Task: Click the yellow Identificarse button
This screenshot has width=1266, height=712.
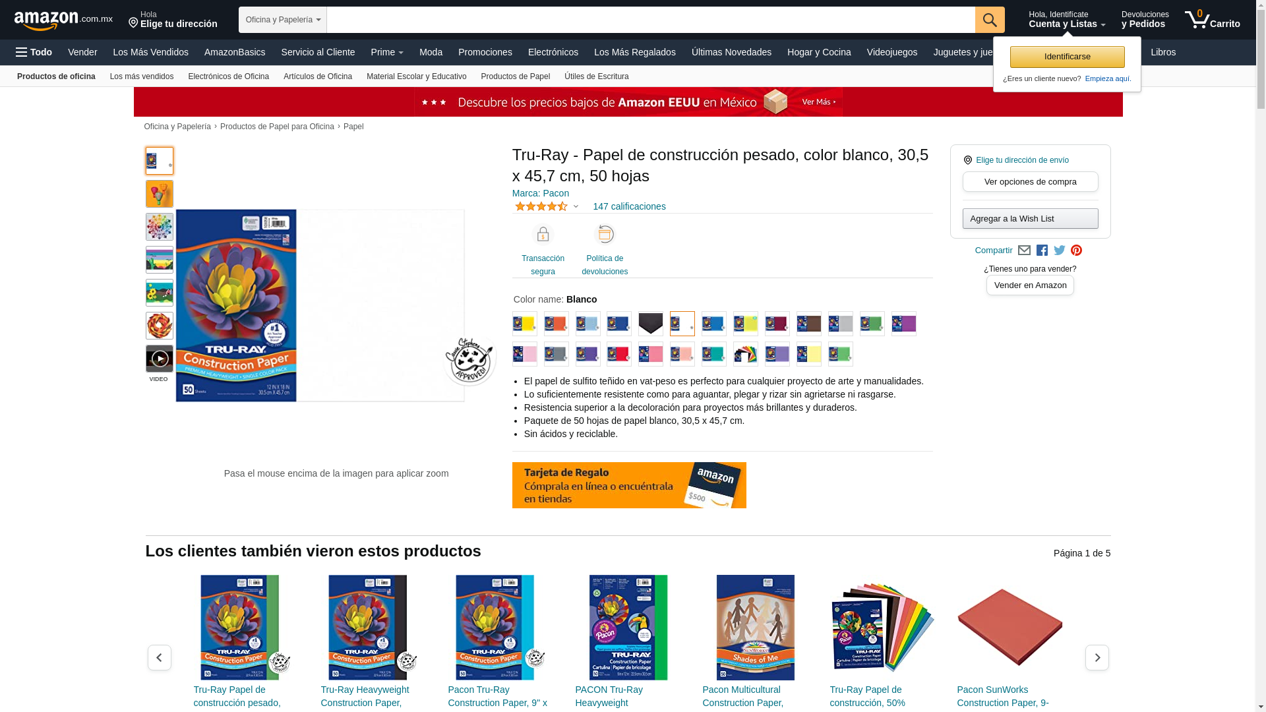Action: point(1068,57)
